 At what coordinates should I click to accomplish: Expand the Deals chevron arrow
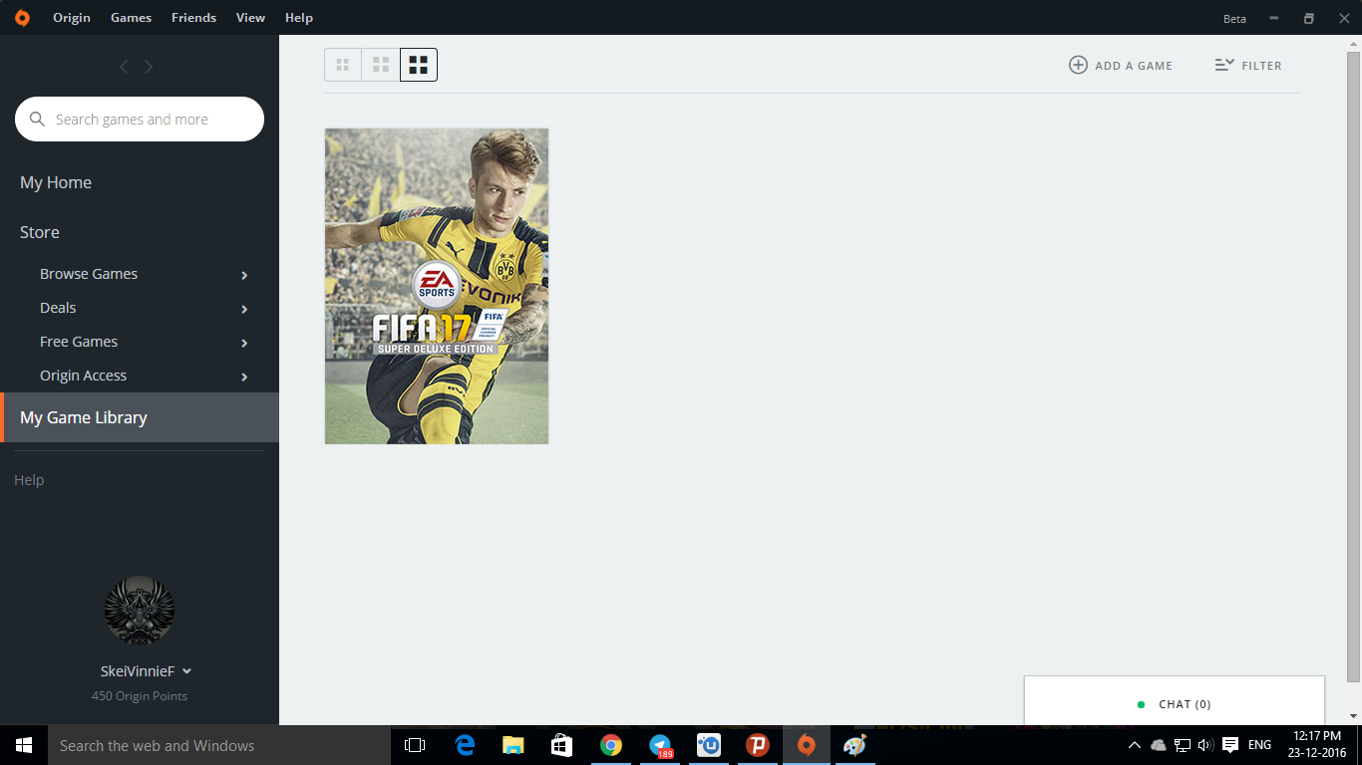(x=244, y=309)
